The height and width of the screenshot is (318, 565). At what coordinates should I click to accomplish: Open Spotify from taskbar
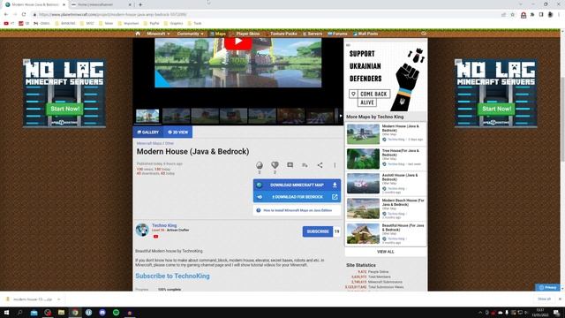116,313
